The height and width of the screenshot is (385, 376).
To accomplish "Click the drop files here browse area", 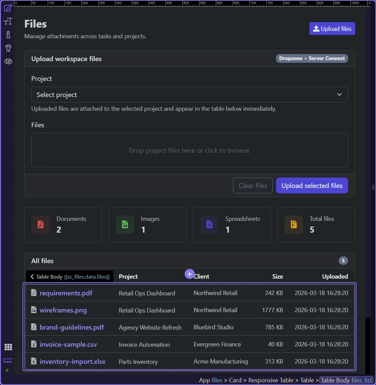I will [190, 150].
